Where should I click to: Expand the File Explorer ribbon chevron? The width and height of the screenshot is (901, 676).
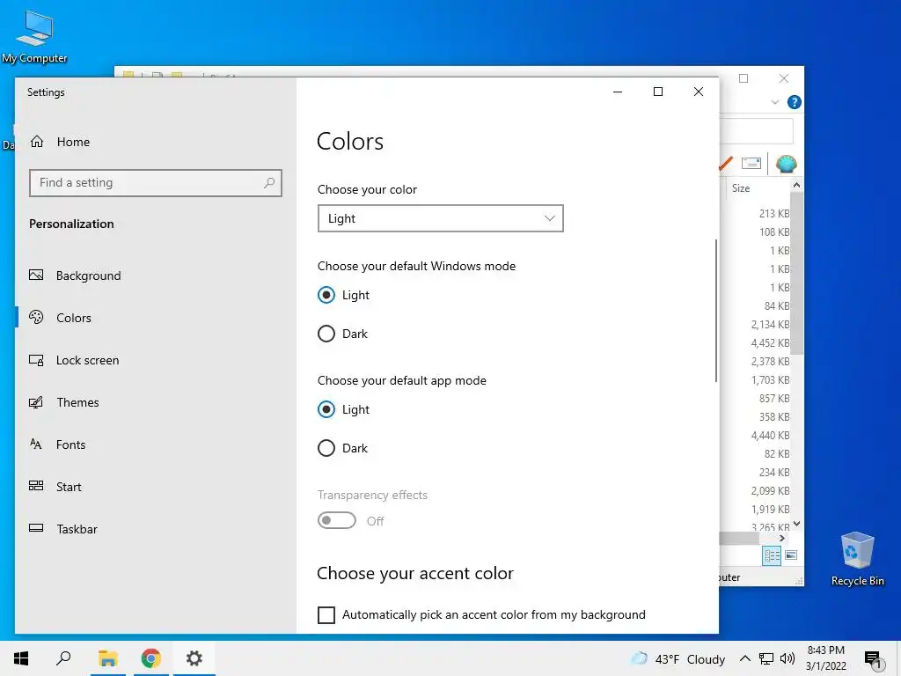(774, 102)
